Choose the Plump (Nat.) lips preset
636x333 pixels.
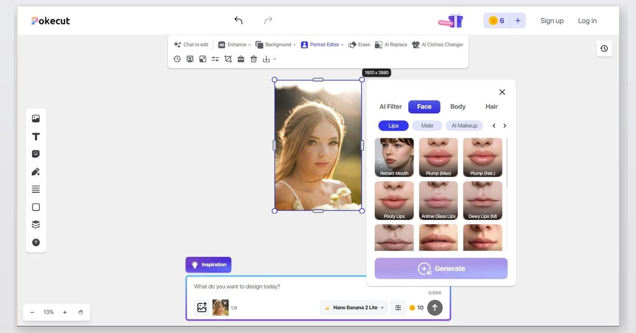click(483, 158)
